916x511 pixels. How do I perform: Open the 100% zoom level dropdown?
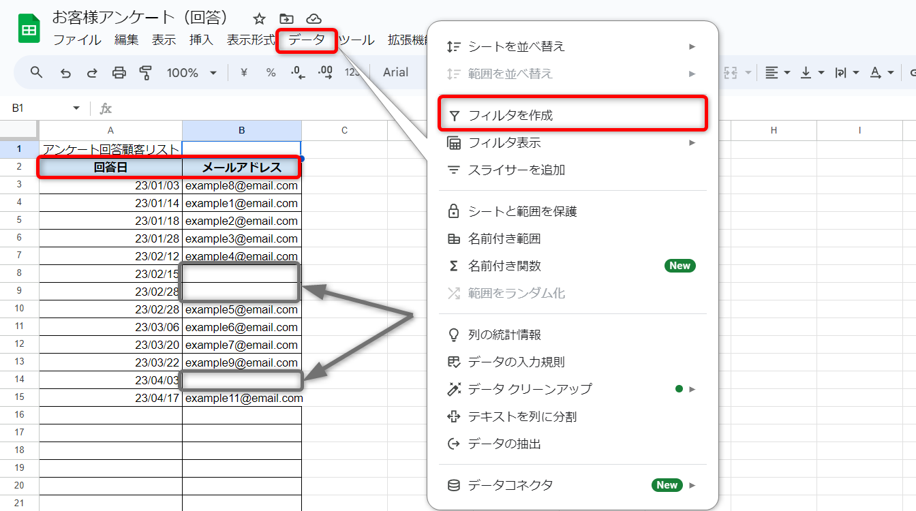tap(192, 73)
